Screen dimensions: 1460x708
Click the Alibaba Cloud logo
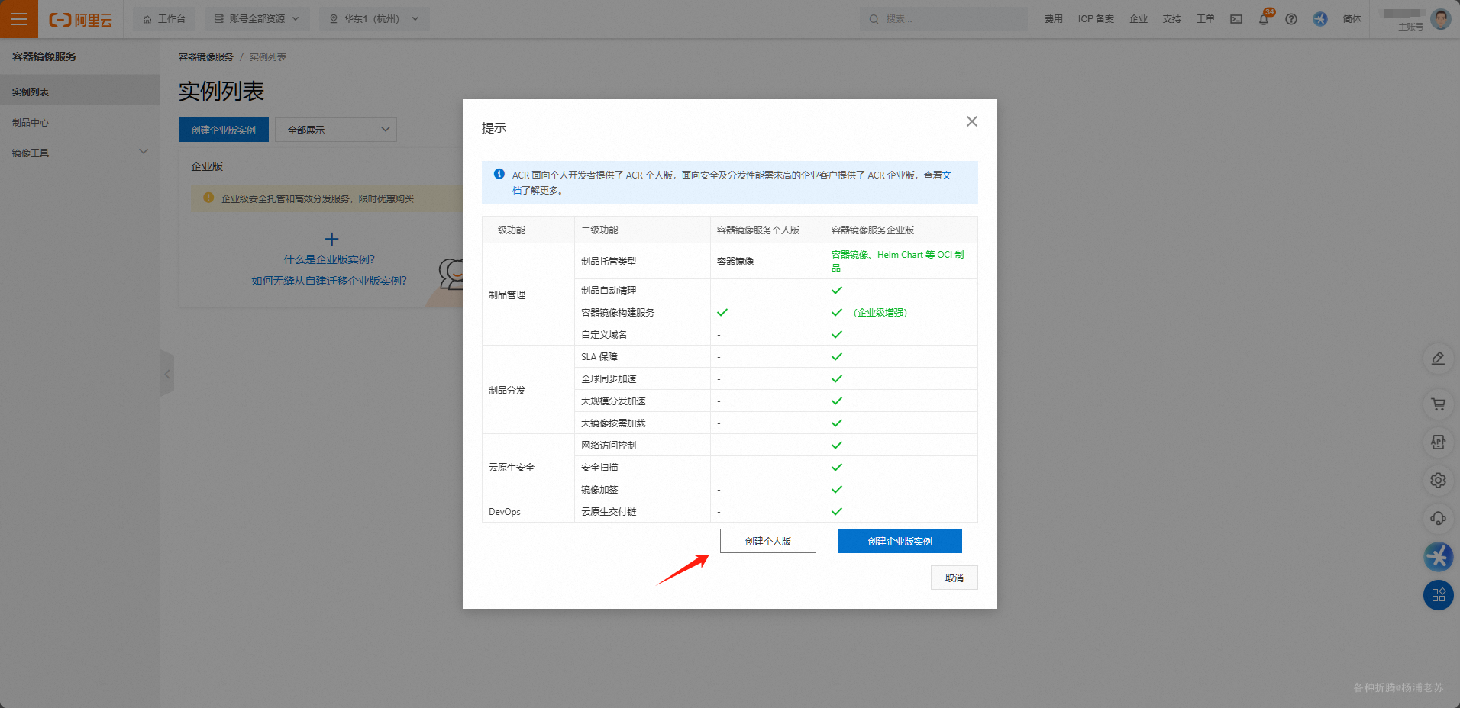pos(80,20)
